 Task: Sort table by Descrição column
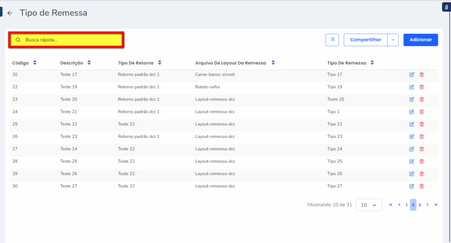coord(89,63)
